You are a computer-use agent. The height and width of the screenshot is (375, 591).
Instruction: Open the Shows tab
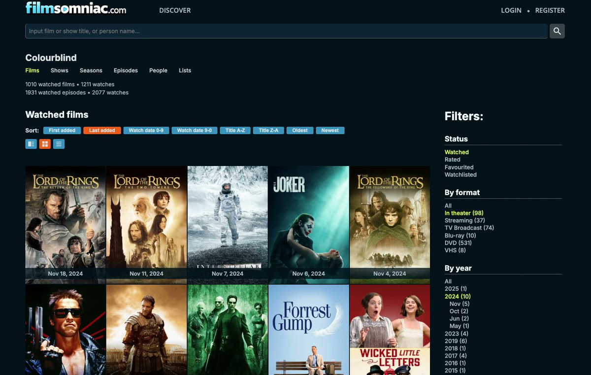pyautogui.click(x=59, y=70)
